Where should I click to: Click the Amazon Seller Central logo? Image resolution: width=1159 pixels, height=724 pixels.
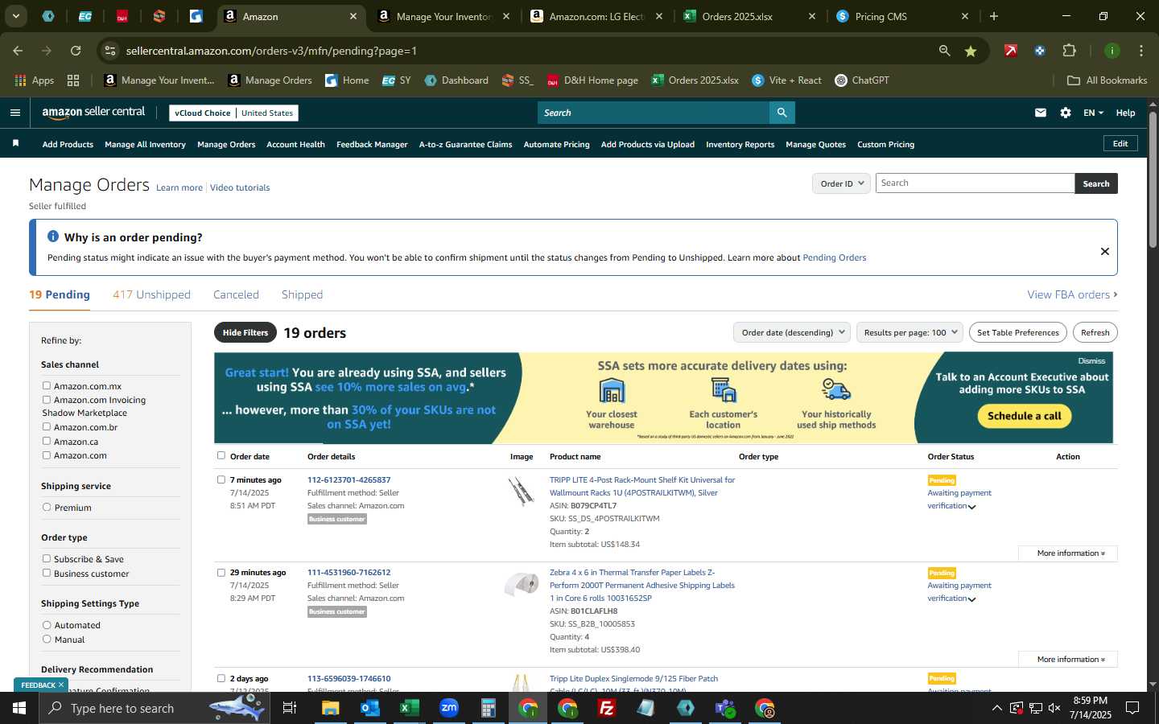[x=93, y=113]
